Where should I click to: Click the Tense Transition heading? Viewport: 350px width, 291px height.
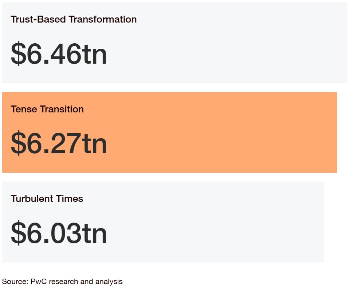tap(47, 109)
